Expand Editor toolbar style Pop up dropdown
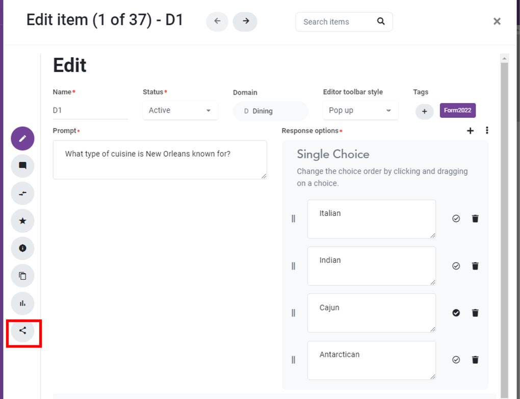 360,111
